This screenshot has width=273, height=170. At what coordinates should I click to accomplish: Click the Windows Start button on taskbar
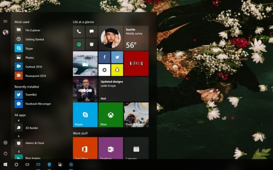[5, 164]
